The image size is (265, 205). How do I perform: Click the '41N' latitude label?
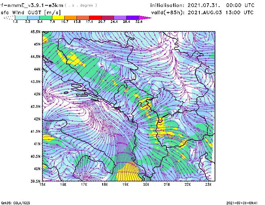(37, 144)
